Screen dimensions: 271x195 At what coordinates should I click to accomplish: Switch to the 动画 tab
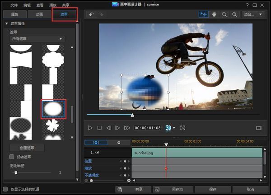tap(39, 14)
